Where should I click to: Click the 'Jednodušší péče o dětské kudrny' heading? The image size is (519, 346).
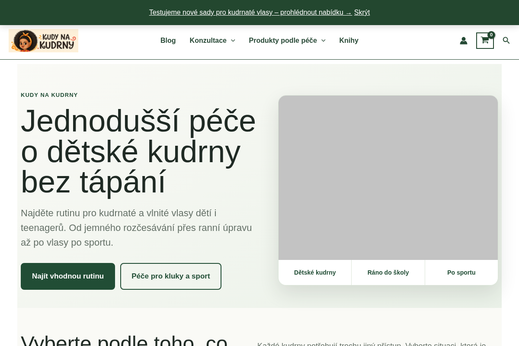[138, 151]
